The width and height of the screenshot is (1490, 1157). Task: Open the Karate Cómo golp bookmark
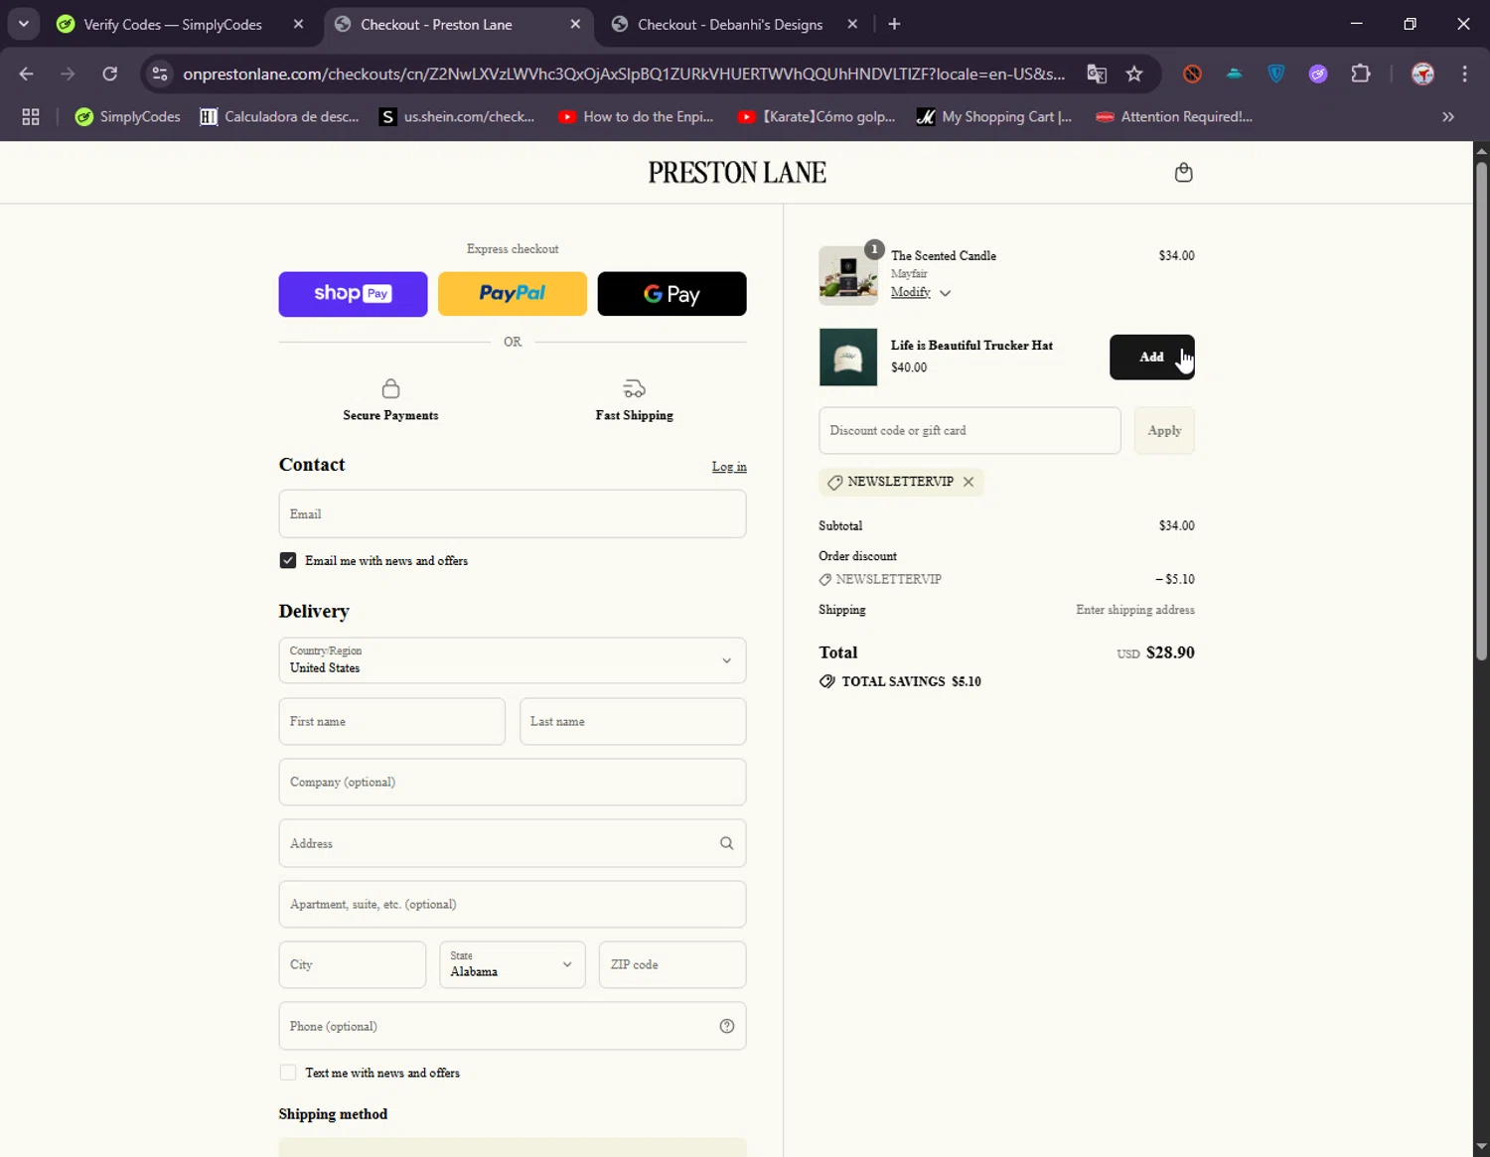click(x=817, y=116)
